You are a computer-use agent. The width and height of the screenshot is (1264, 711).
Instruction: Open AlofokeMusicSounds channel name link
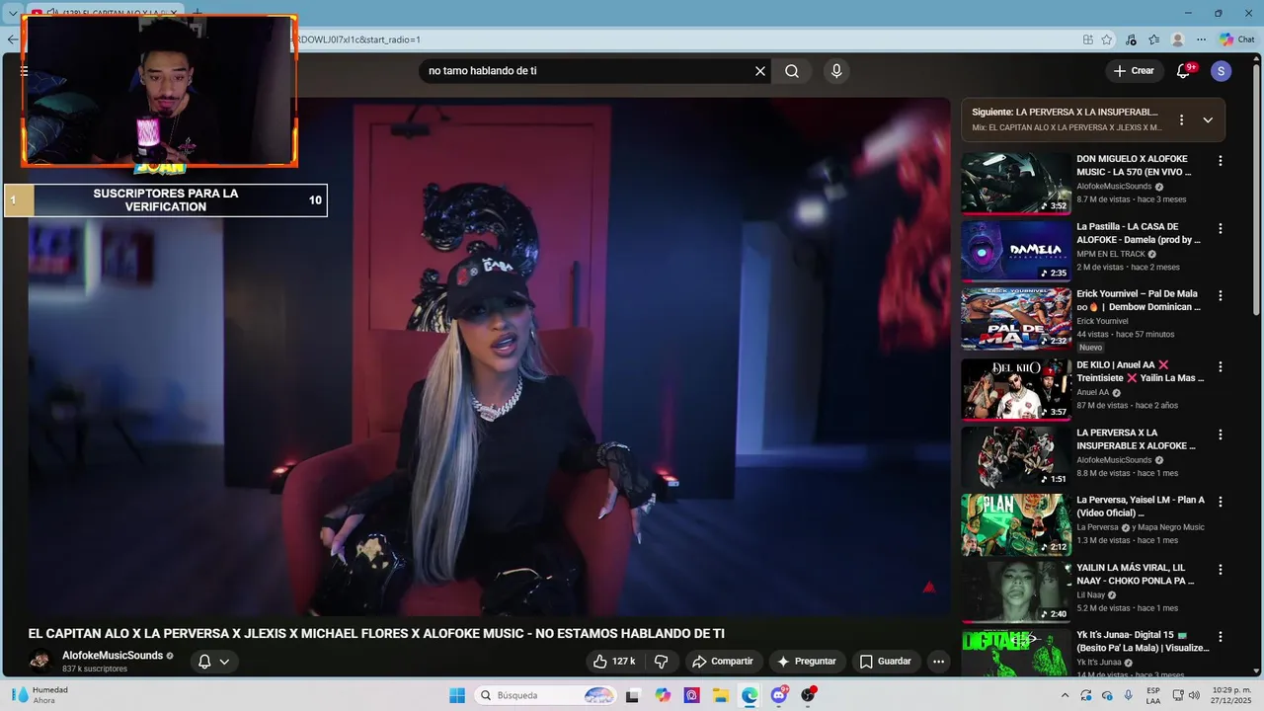click(113, 656)
